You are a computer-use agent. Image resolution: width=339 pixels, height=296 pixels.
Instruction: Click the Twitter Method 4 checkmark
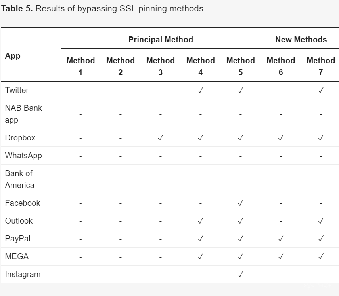(200, 90)
